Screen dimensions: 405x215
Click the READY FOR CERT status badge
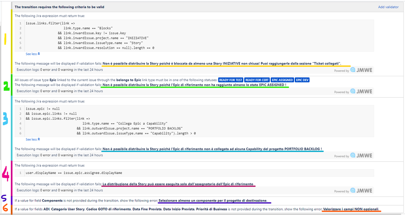pyautogui.click(x=257, y=80)
